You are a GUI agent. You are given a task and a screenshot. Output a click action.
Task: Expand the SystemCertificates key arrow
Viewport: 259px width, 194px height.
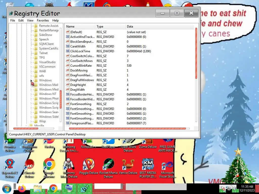[x=31, y=49]
